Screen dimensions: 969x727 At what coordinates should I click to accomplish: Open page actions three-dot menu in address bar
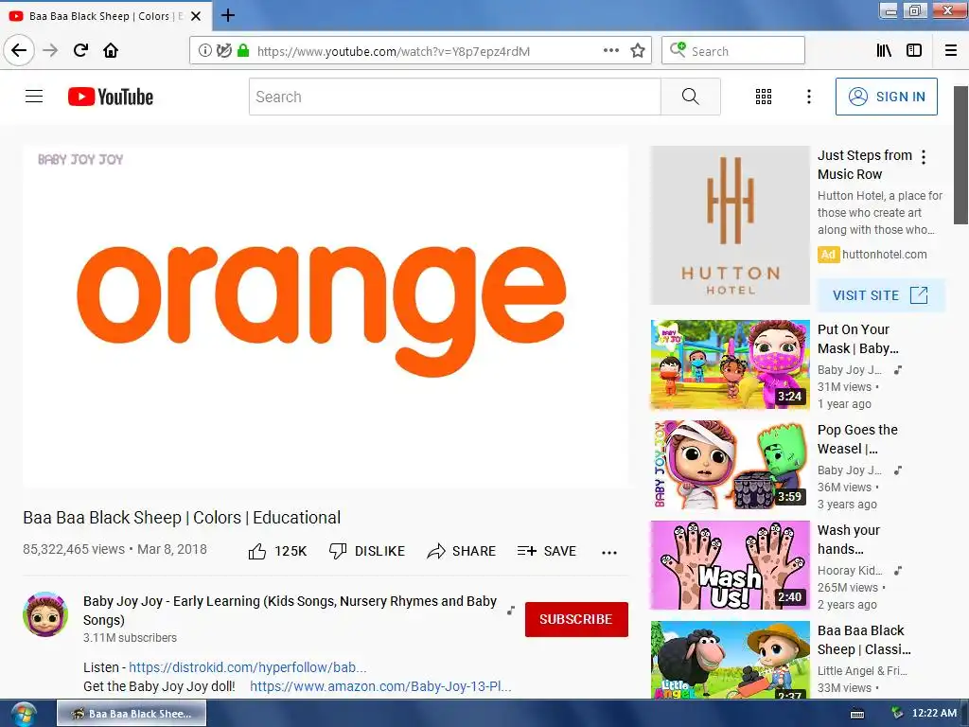(611, 51)
